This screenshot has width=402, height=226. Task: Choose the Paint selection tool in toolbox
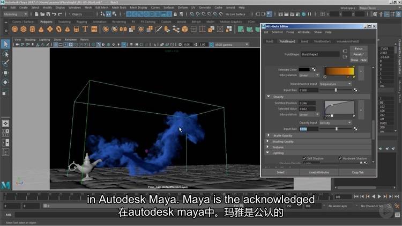coord(6,63)
